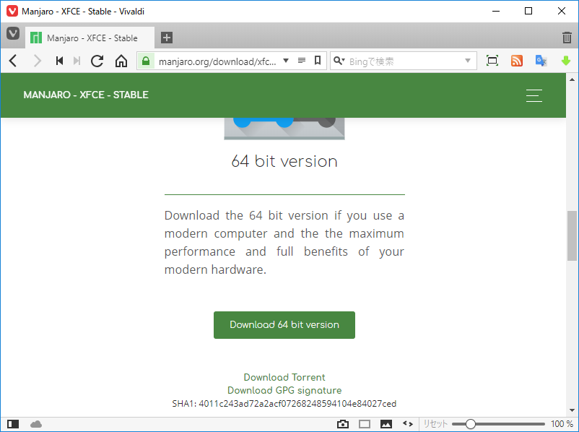Go back to the previous page
Viewport: 579px width, 432px height.
(13, 61)
